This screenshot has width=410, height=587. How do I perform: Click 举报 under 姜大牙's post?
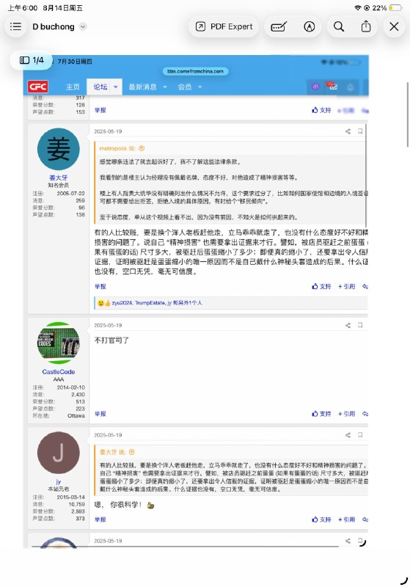click(x=100, y=286)
